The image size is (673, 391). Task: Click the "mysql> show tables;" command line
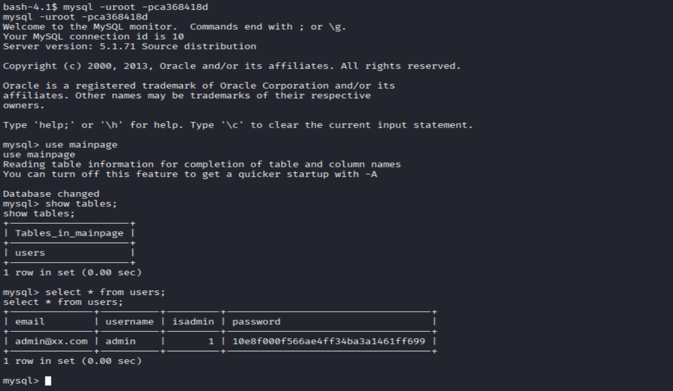(x=63, y=204)
